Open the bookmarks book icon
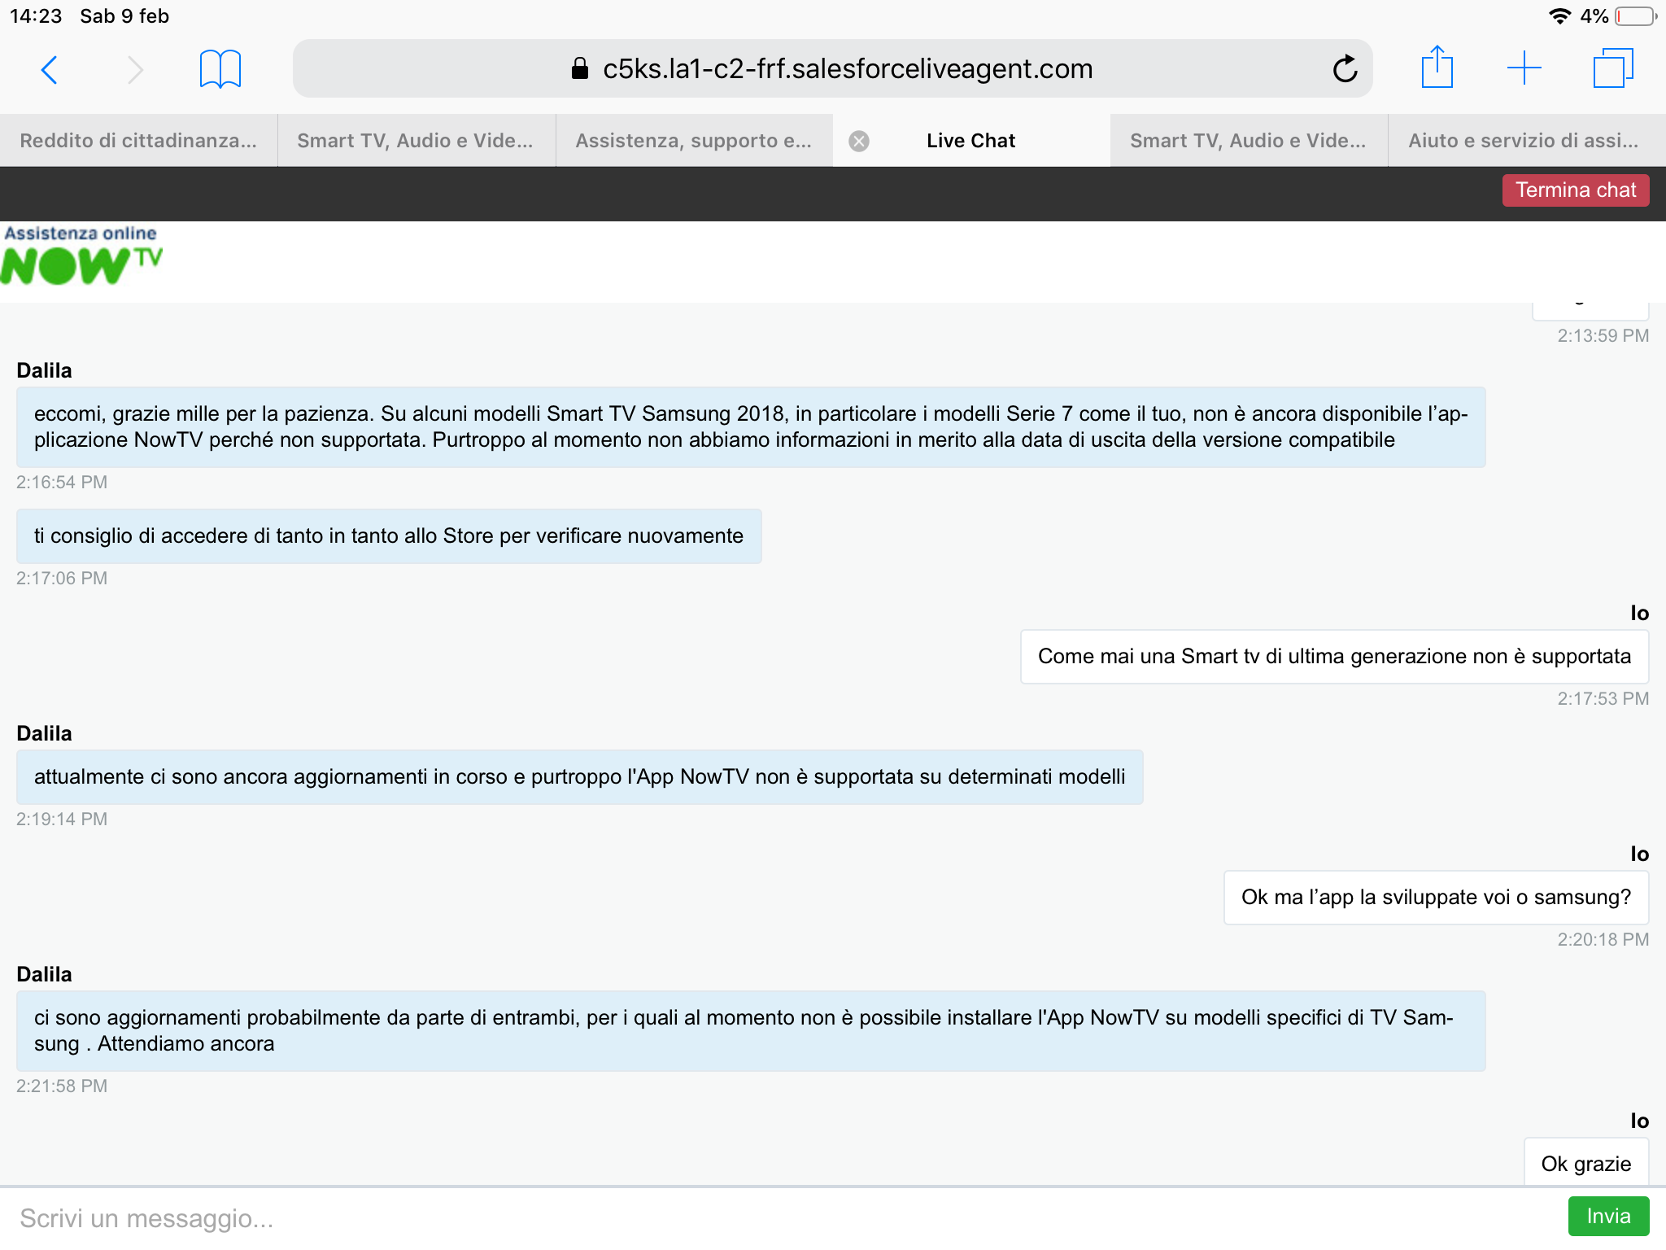Screen dimensions: 1666x1250 220,69
